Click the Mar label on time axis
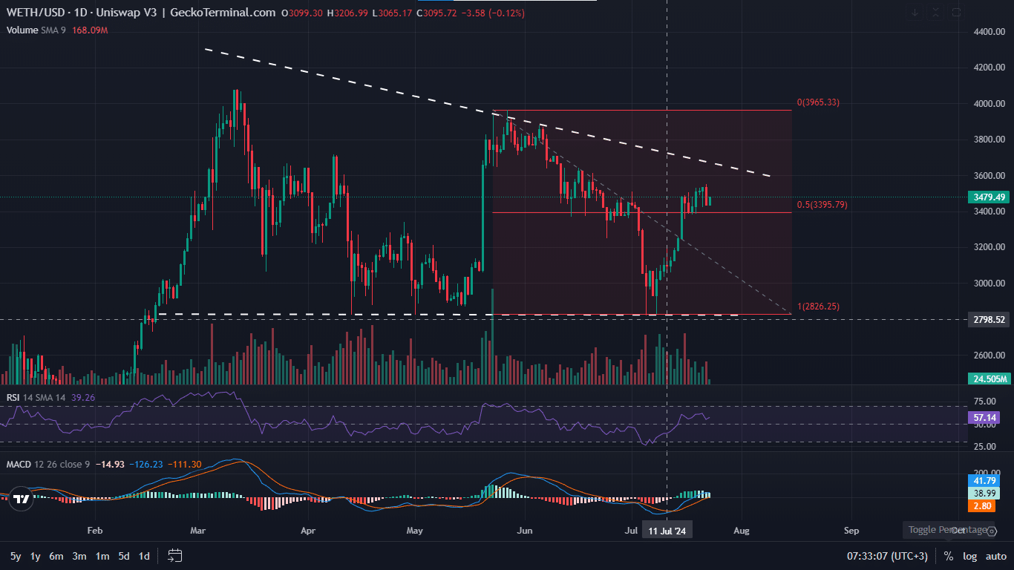 (x=199, y=531)
